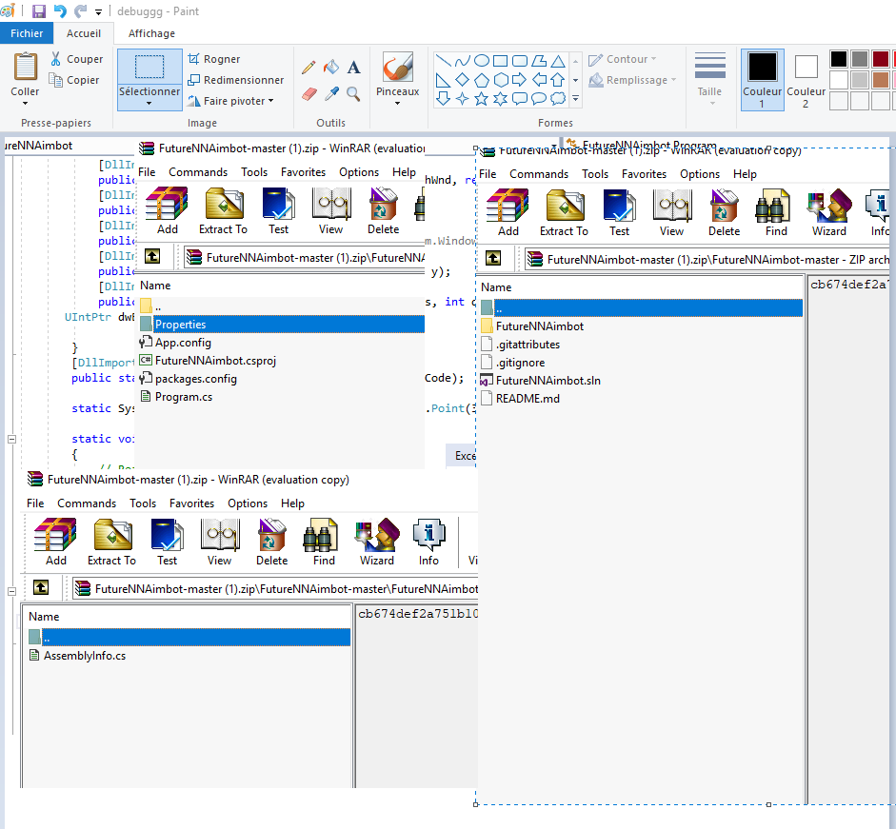Select the Fill bucket tool

coord(330,68)
